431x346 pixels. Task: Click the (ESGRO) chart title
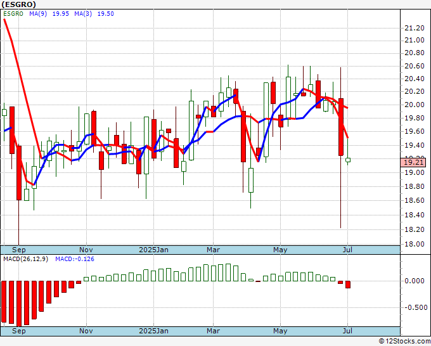click(18, 4)
